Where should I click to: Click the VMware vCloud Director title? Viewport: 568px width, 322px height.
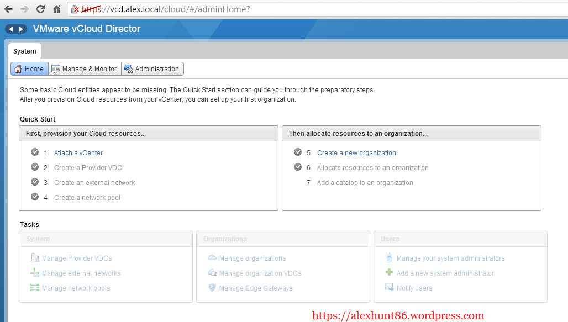point(87,29)
